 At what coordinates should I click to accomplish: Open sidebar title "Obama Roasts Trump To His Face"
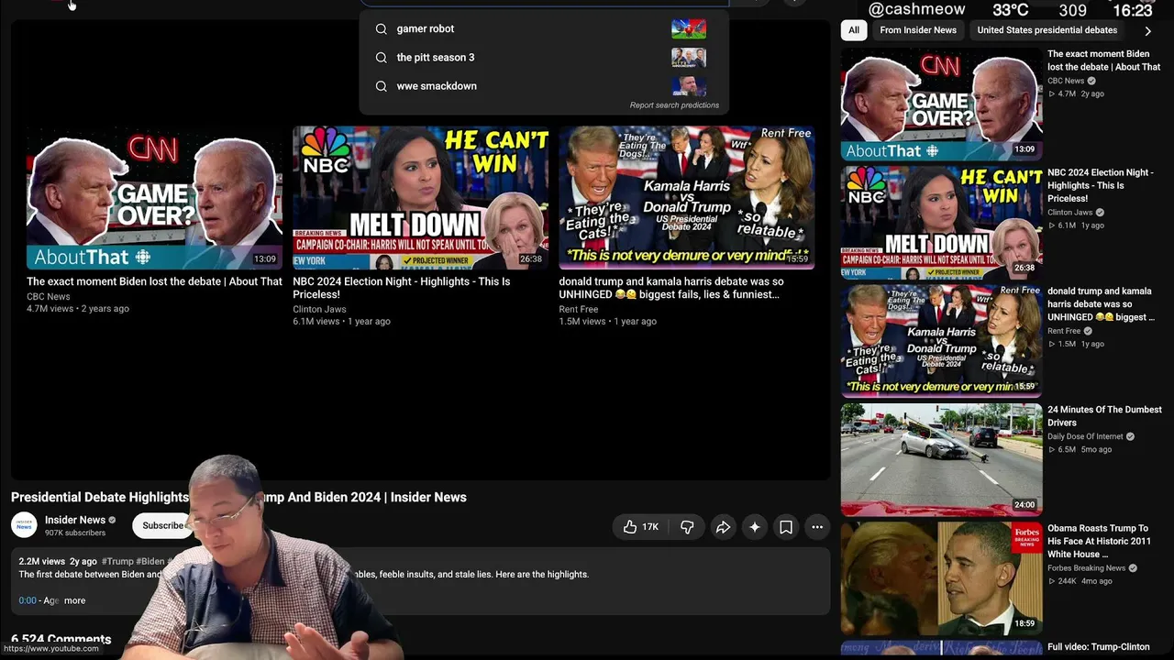[1099, 541]
